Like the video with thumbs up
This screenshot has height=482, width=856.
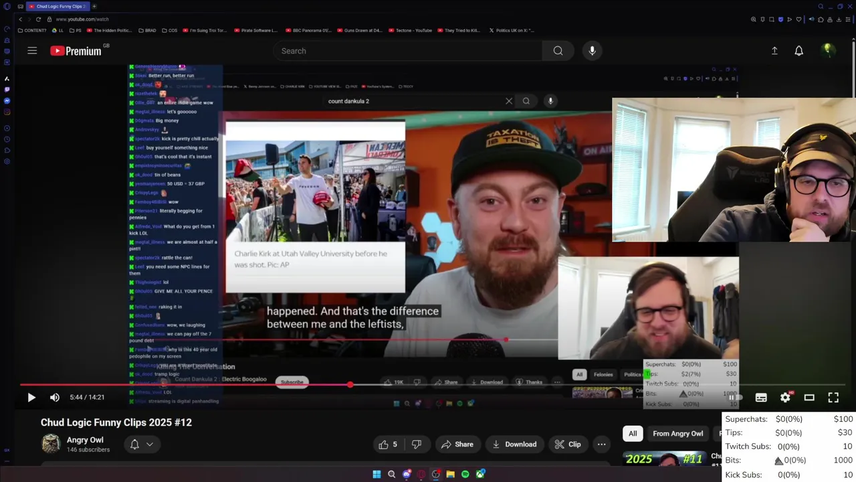click(388, 445)
